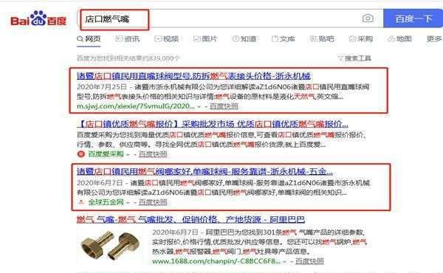Expand dropdown arrow after m.sjwj.com URL
Screen dimensions: 443x273
199,107
